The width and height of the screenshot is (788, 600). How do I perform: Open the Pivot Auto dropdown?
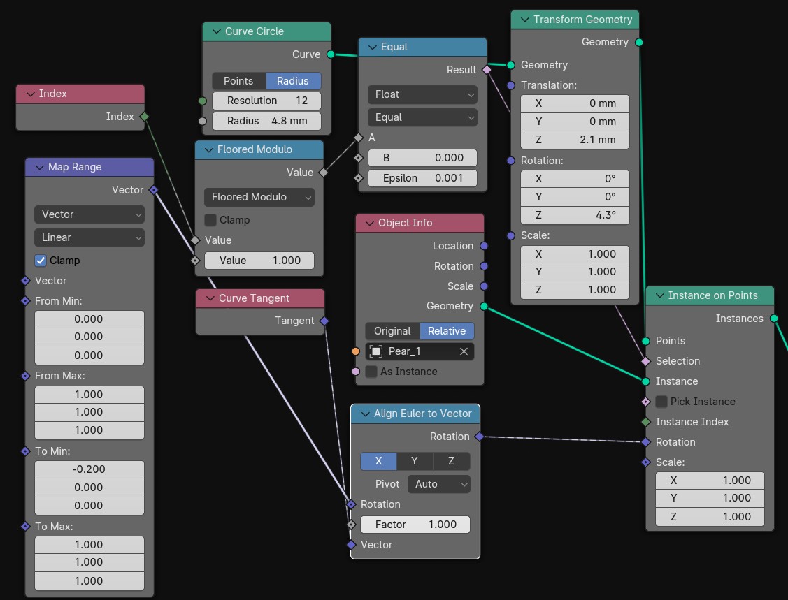[x=438, y=484]
